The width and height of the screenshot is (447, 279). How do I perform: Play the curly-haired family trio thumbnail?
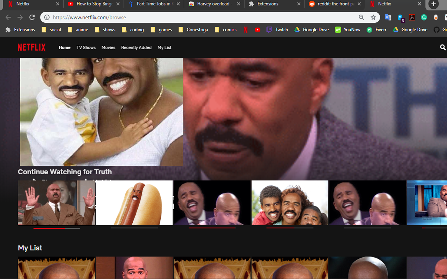pos(290,203)
